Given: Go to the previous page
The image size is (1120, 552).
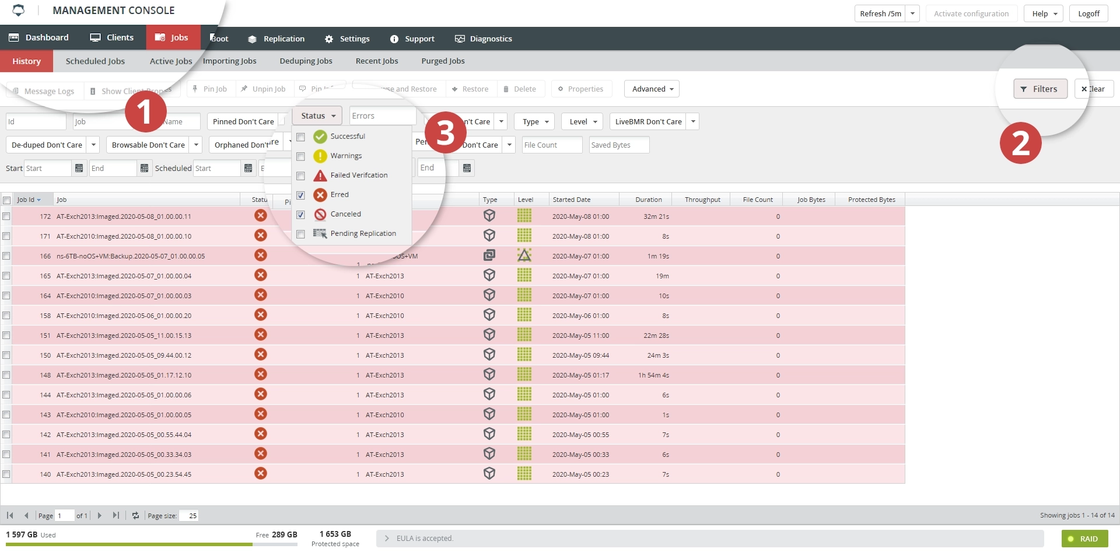Looking at the screenshot, I should [x=26, y=515].
